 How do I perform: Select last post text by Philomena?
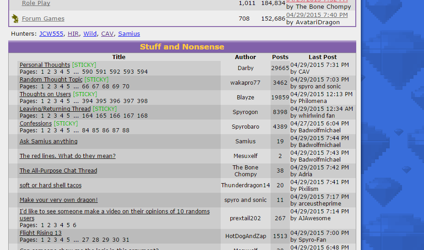pyautogui.click(x=309, y=101)
